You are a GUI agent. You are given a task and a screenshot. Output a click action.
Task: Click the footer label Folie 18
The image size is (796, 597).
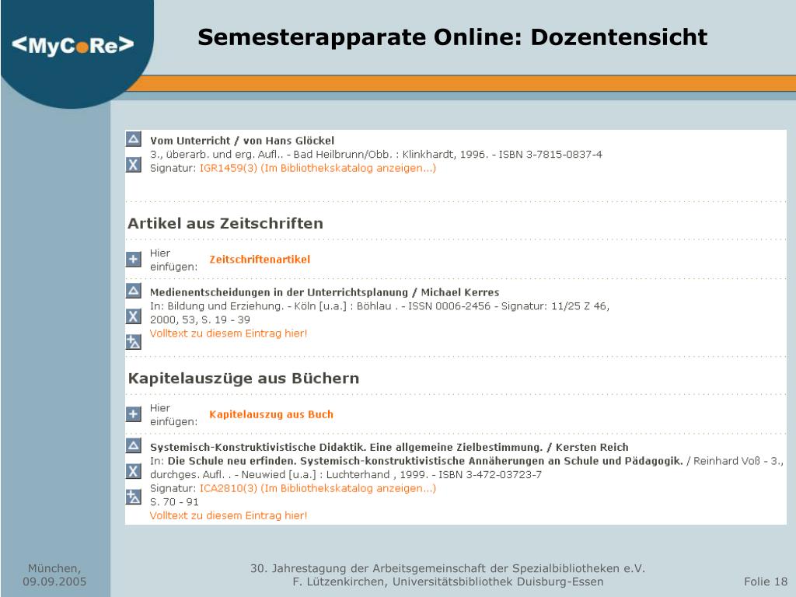pyautogui.click(x=766, y=581)
